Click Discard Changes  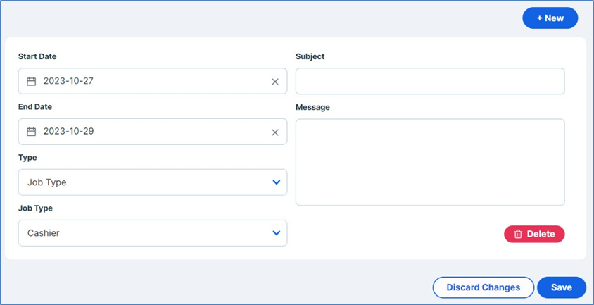point(483,287)
